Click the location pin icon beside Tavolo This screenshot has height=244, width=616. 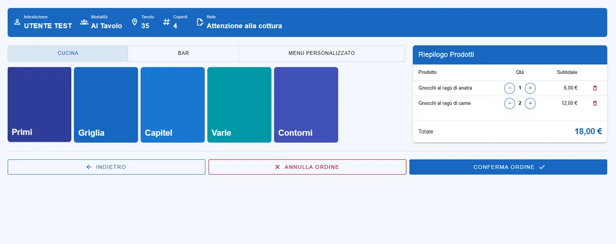coord(134,22)
